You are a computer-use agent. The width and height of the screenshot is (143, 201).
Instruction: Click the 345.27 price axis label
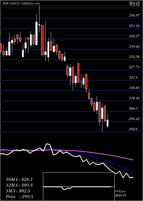[134, 36]
